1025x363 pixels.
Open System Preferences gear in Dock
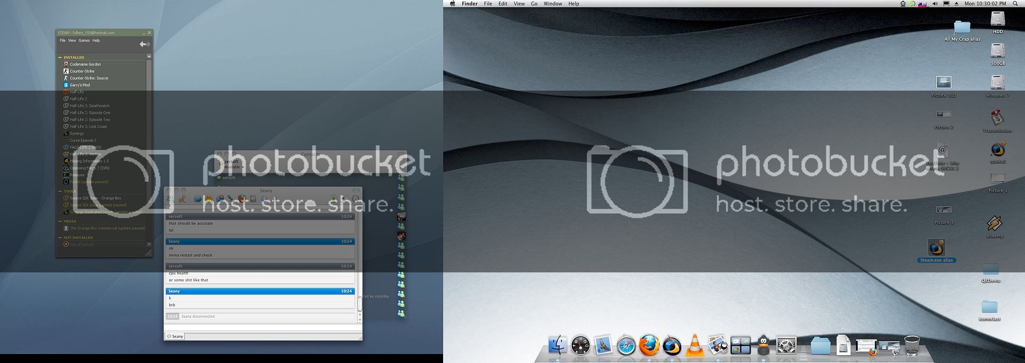(x=786, y=345)
